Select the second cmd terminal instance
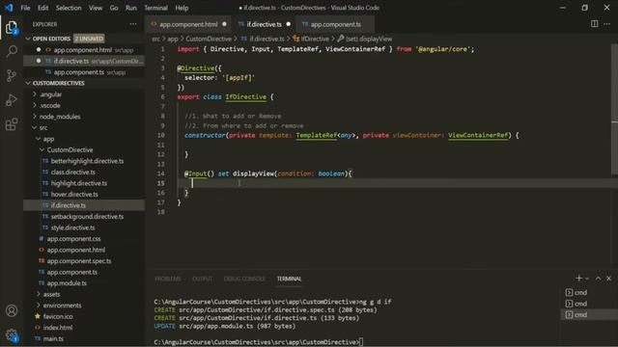Image resolution: width=618 pixels, height=347 pixels. 576,304
